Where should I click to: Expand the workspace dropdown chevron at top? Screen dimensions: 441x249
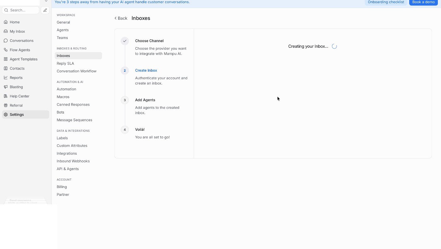(x=46, y=1)
